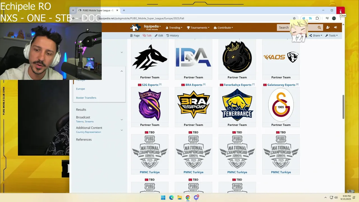Open the Chrome profile avatar
Image resolution: width=359 pixels, height=202 pixels.
[x=334, y=18]
